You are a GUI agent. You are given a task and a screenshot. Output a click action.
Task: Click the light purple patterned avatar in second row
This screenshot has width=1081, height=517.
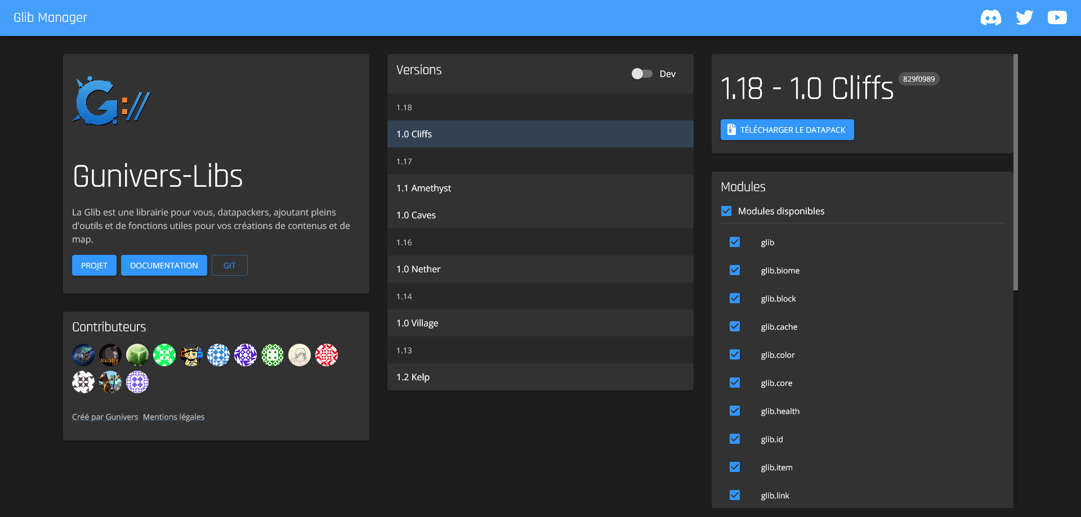pyautogui.click(x=137, y=382)
